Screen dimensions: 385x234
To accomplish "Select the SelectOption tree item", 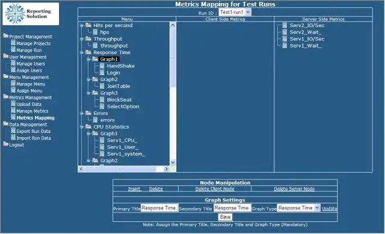I will [x=123, y=106].
